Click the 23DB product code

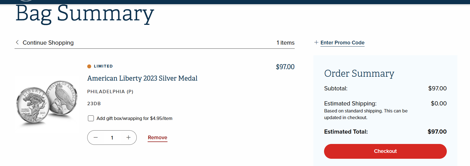coord(94,104)
